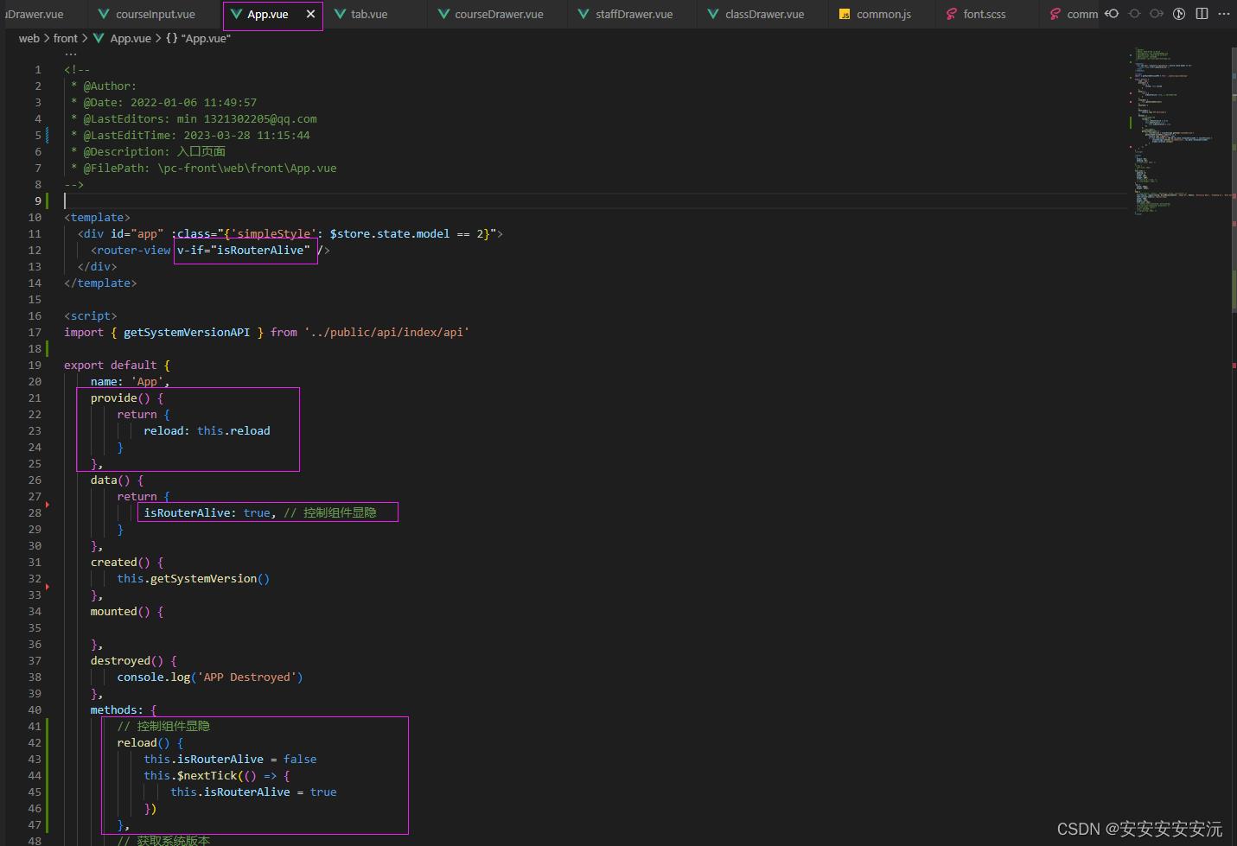This screenshot has width=1237, height=846.
Task: Click 'isRouterAlive: true' data property
Action: [207, 512]
